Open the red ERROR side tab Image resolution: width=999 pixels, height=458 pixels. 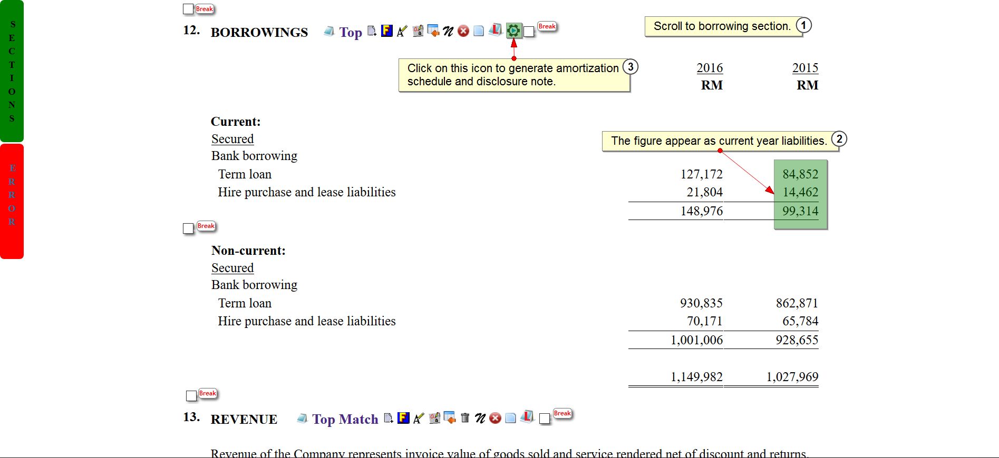12,201
